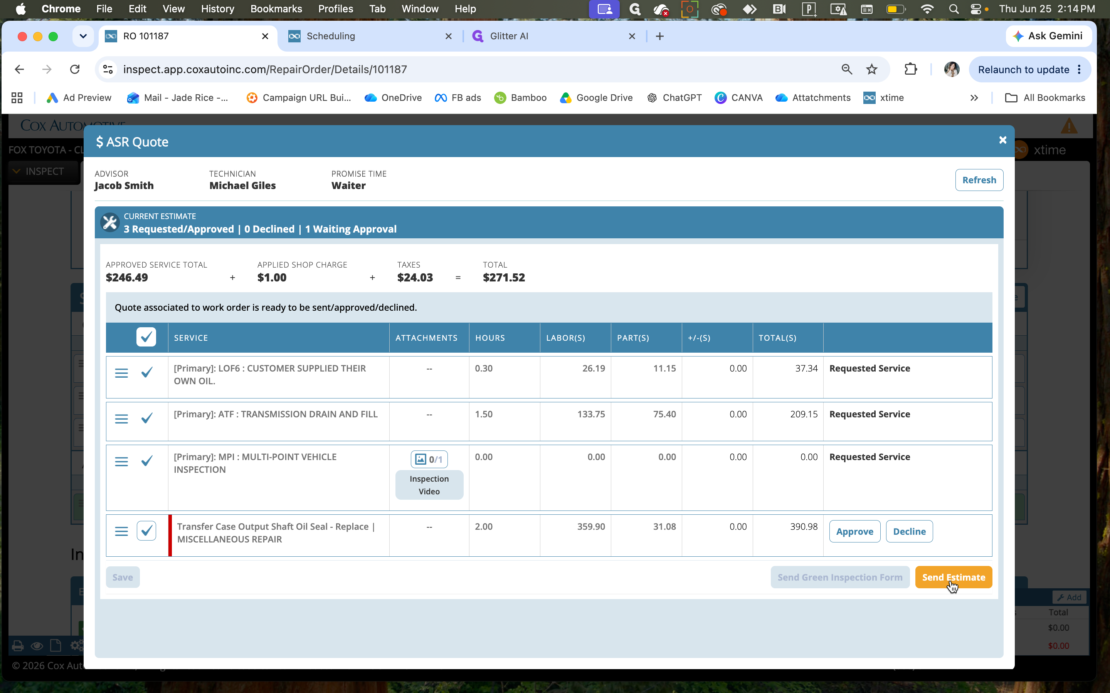Open the Chrome extensions puzzle icon

[x=910, y=69]
